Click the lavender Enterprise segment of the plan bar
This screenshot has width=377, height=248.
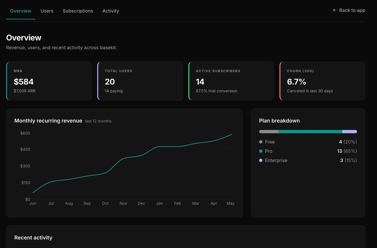tap(350, 132)
